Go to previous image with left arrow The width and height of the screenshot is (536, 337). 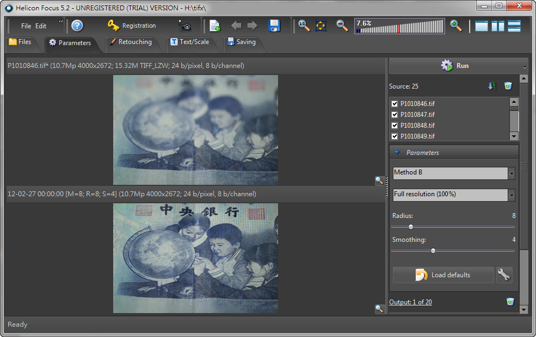(x=236, y=26)
